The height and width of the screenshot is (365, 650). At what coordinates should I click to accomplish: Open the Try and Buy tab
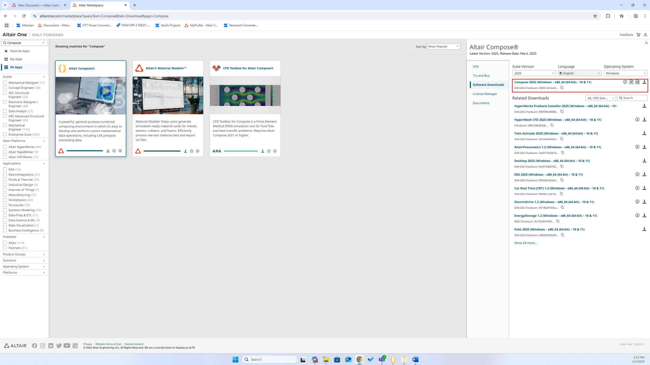click(x=481, y=76)
